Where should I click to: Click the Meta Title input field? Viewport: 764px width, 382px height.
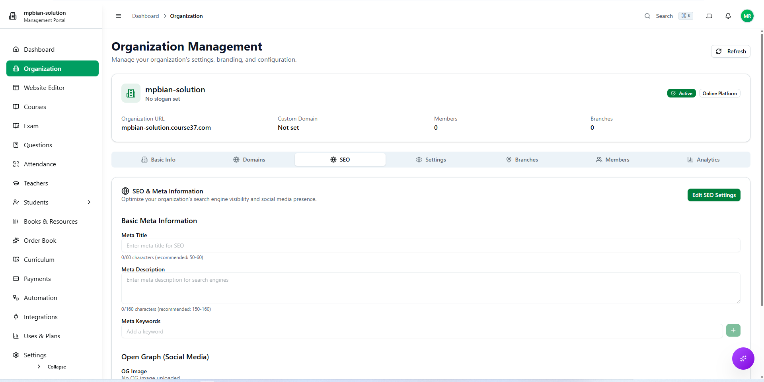coord(430,246)
